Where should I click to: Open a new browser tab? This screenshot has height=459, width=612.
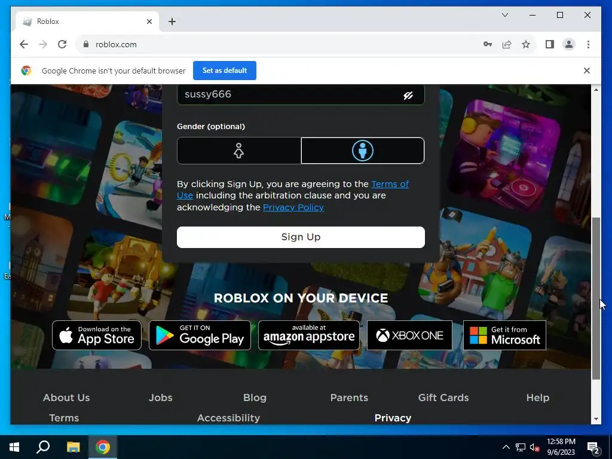pos(172,22)
